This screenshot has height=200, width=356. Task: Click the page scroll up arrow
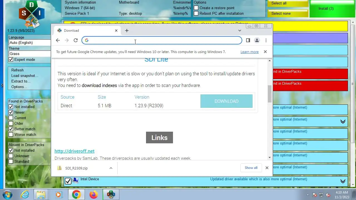(270, 60)
